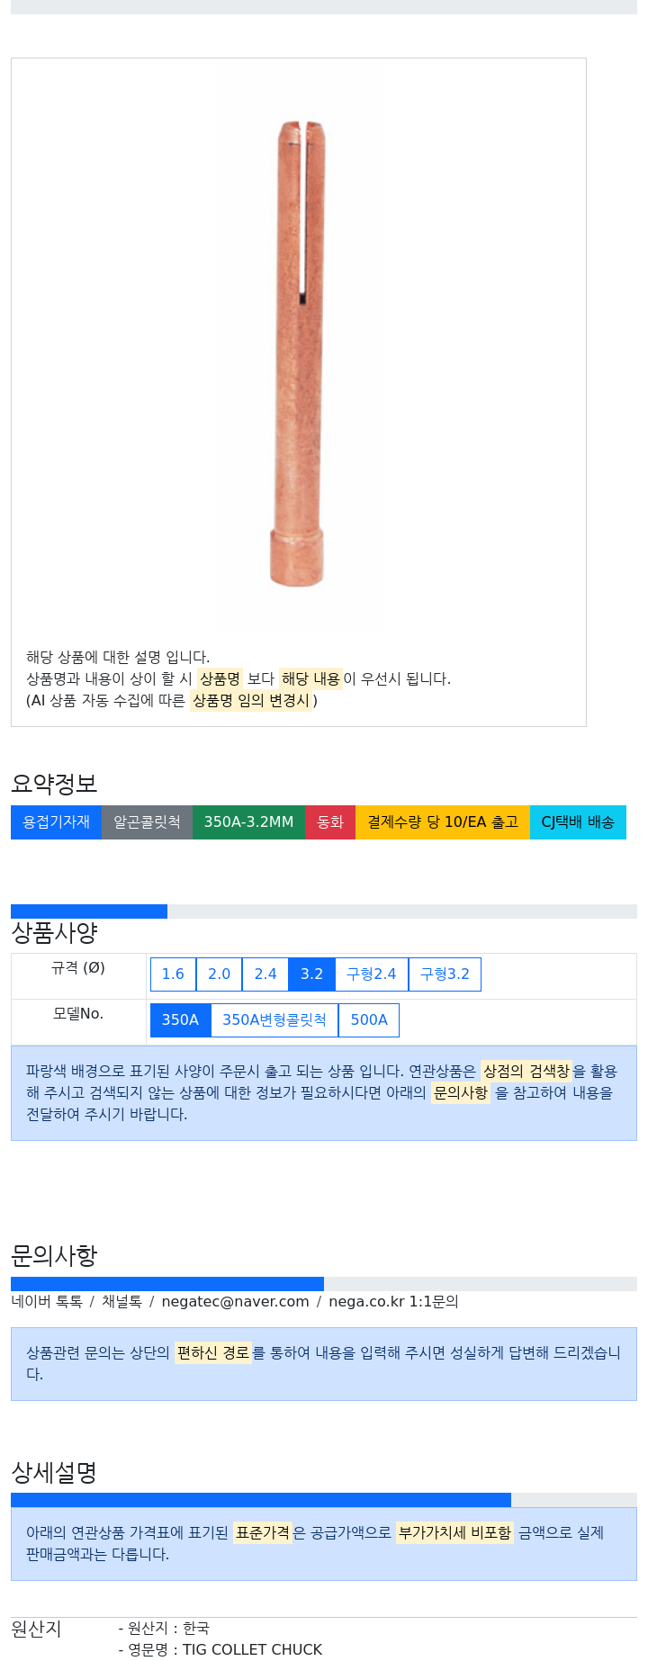Click the 350A-3.2MM green tag
The image size is (648, 1661).
(248, 822)
